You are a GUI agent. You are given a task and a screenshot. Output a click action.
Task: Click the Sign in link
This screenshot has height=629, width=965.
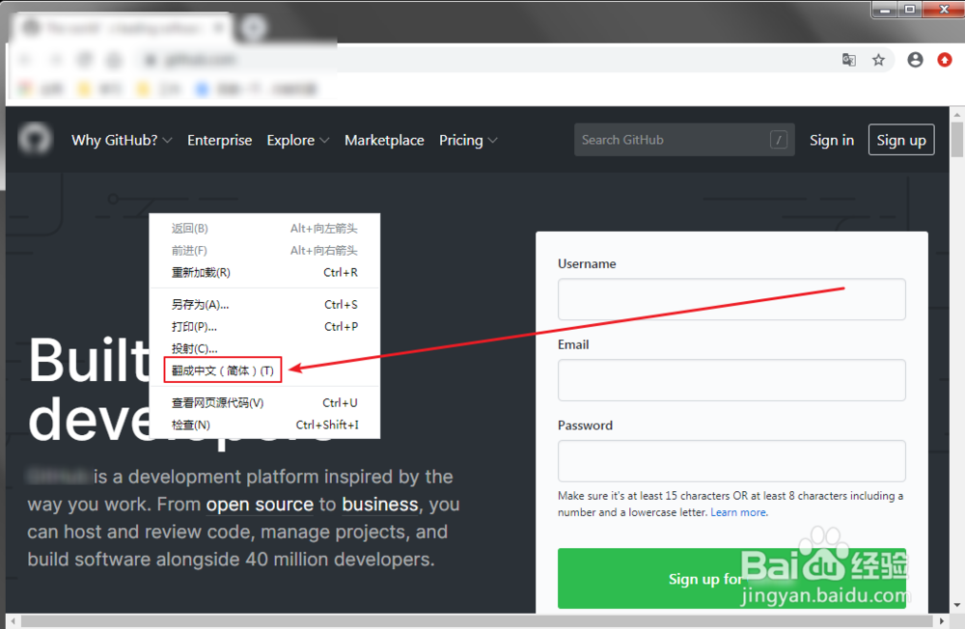tap(832, 140)
